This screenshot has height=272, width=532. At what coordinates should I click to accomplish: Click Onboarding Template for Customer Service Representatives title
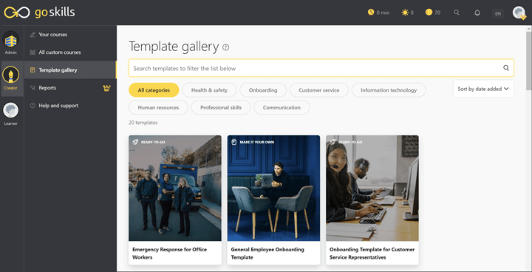tap(372, 254)
